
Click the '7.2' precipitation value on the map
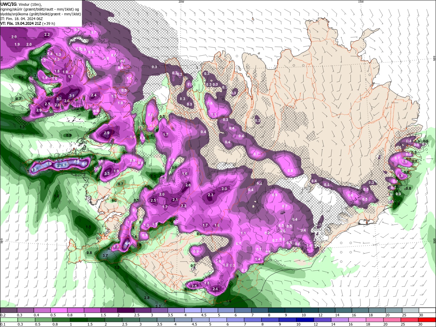click(x=58, y=166)
